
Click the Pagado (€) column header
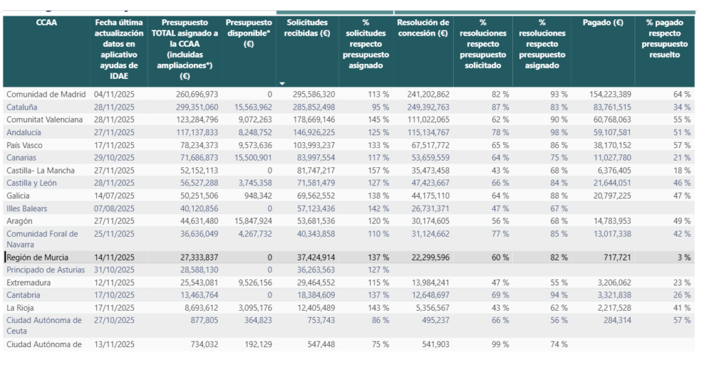602,23
